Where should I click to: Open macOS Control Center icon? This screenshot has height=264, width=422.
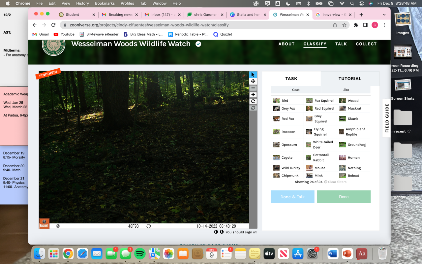[361, 3]
